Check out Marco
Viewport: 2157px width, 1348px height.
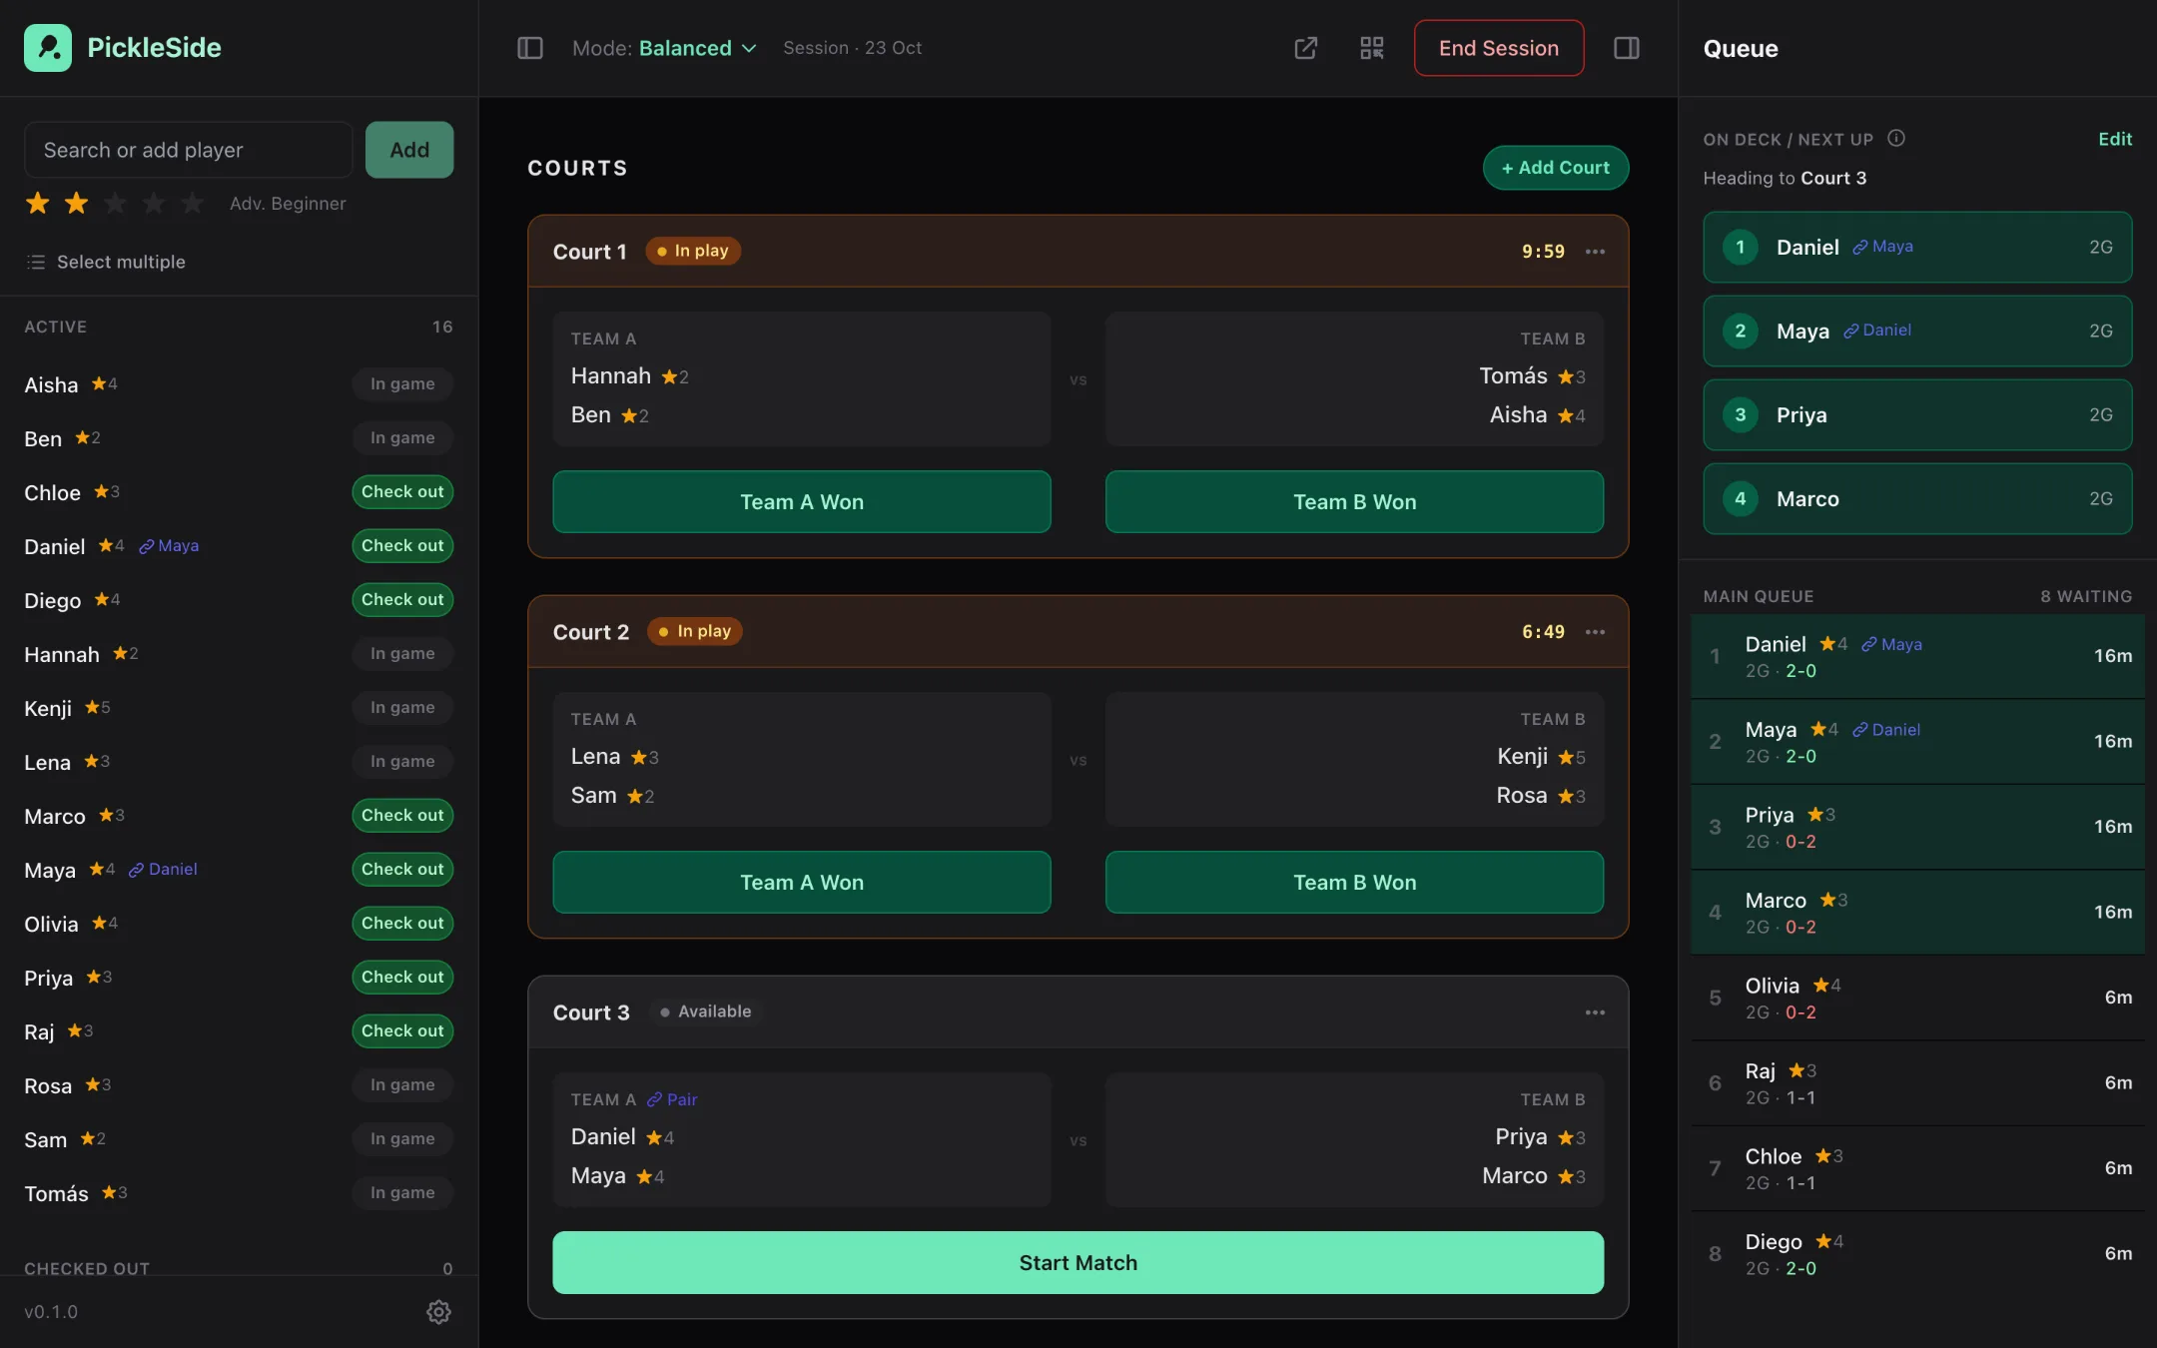[402, 815]
